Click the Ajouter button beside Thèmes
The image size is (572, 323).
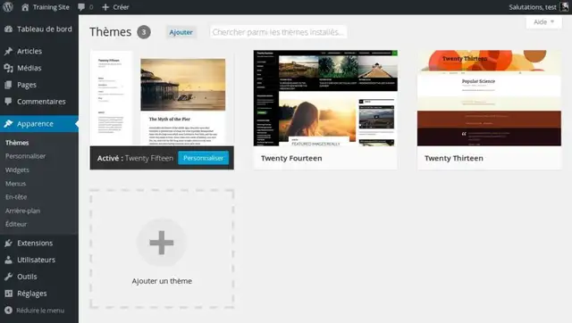tap(181, 32)
